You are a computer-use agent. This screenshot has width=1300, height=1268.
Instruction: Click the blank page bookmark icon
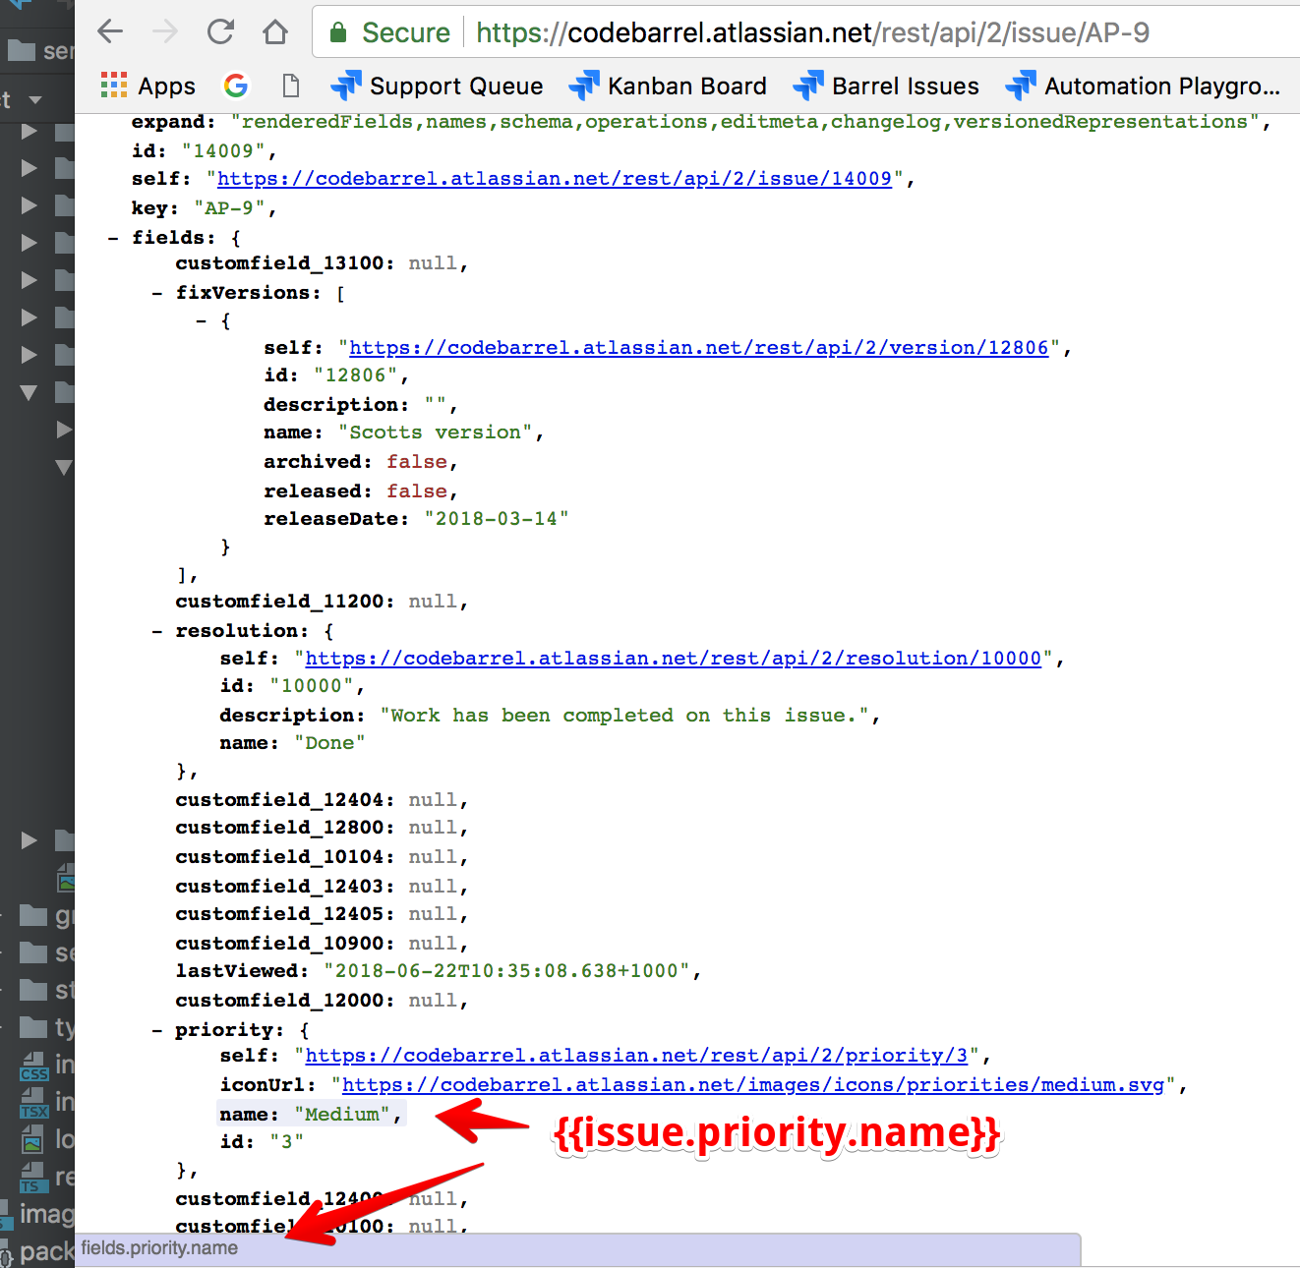point(290,86)
